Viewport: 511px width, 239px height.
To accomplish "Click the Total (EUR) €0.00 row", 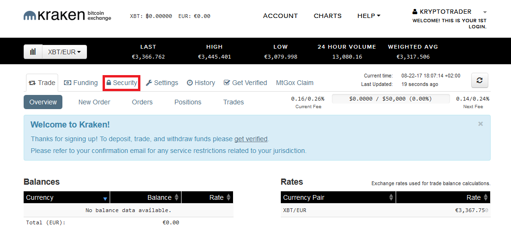I will coord(129,223).
